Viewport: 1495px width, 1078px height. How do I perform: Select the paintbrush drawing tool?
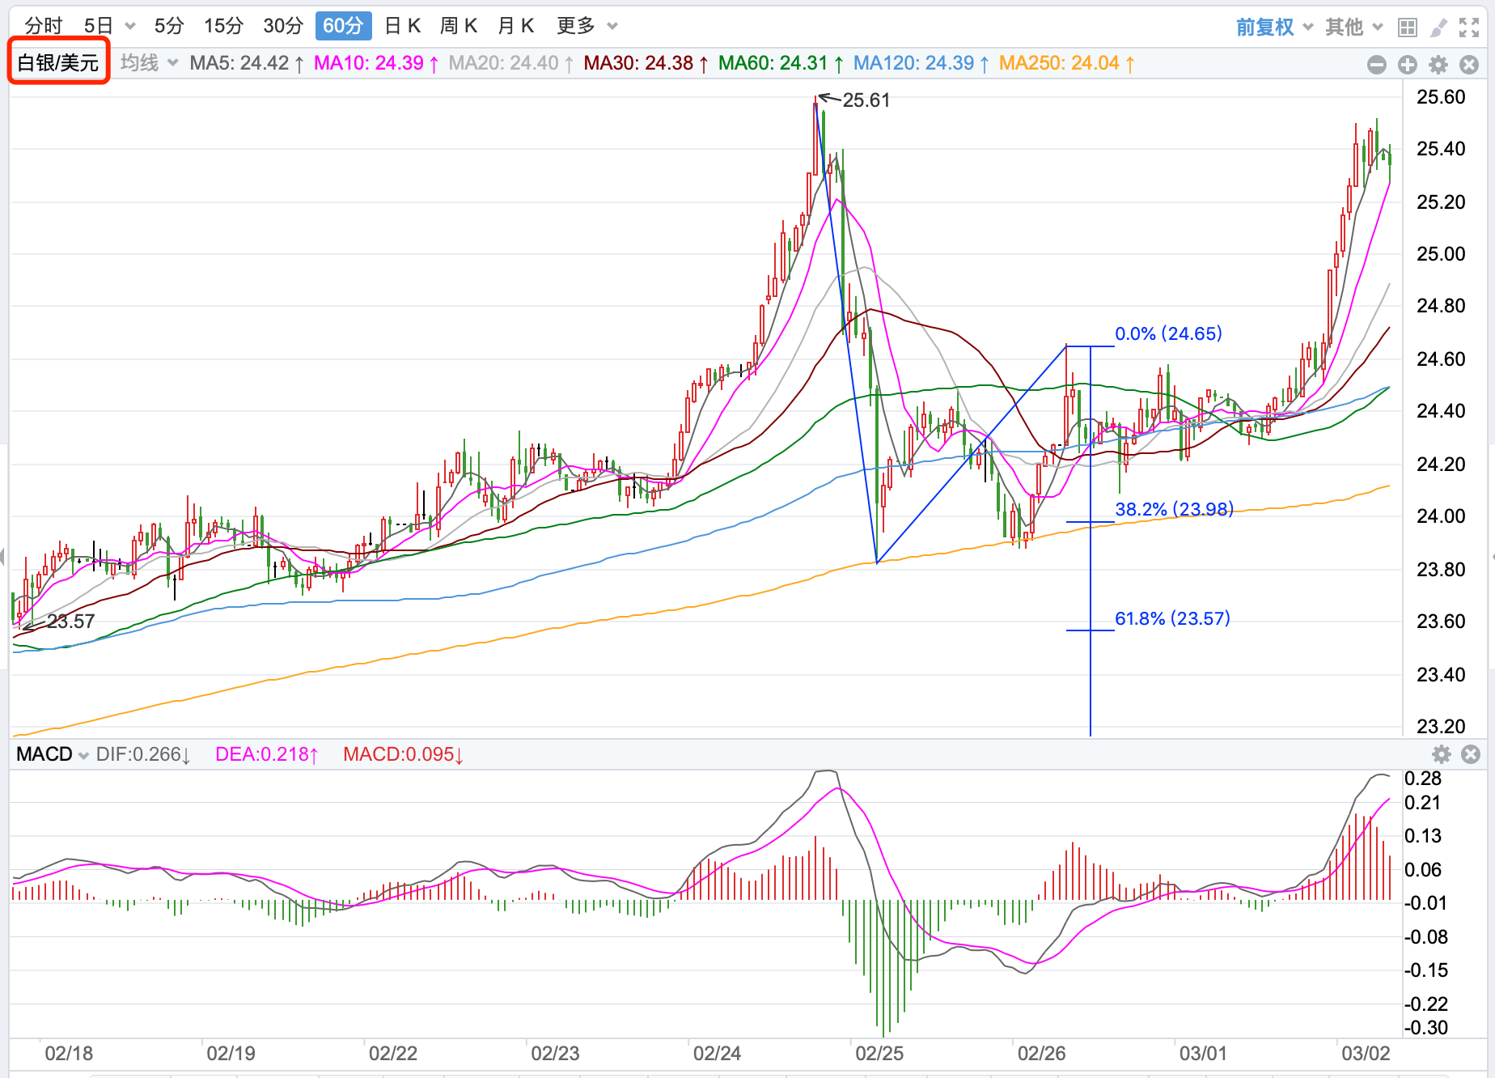pos(1438,28)
